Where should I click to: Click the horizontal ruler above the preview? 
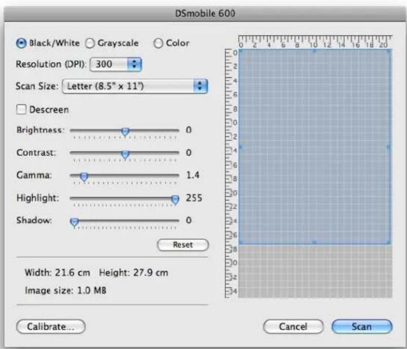pos(315,41)
